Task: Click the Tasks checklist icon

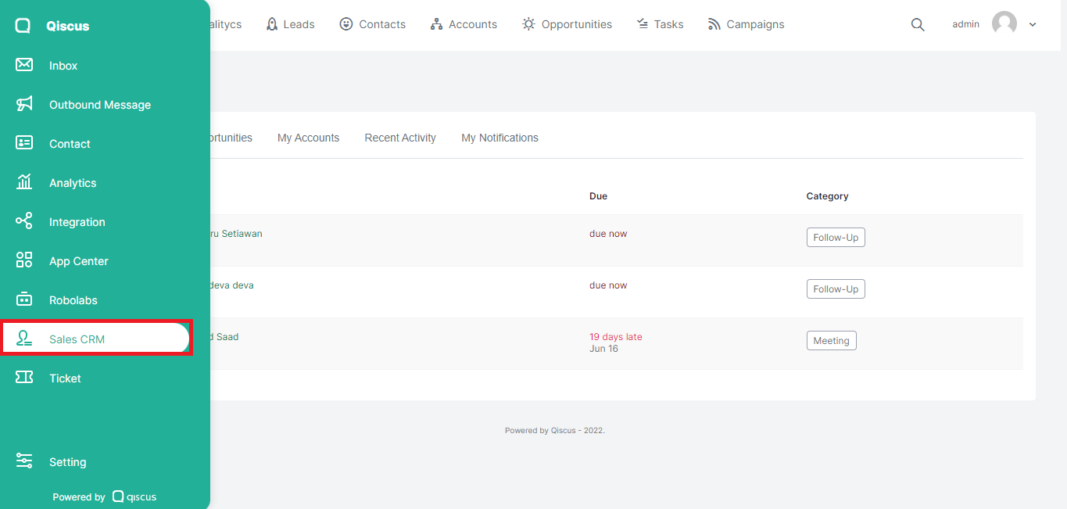Action: tap(643, 24)
